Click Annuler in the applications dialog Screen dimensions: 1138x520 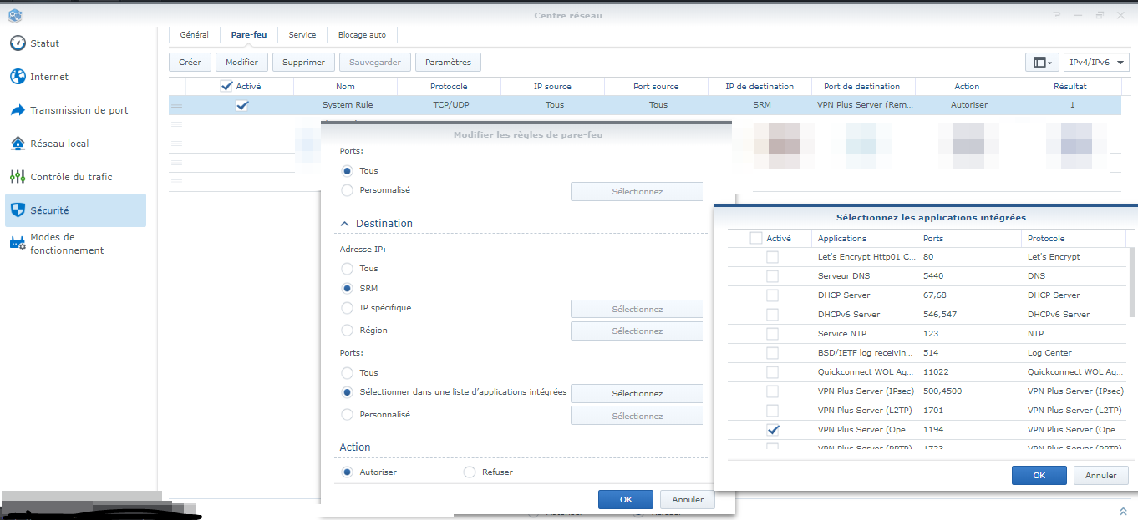pos(1100,475)
